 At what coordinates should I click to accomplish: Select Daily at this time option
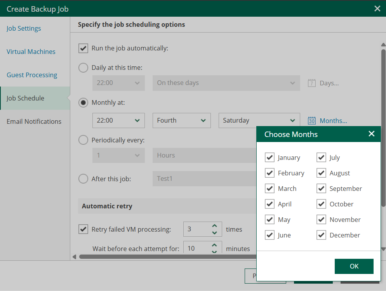point(83,68)
